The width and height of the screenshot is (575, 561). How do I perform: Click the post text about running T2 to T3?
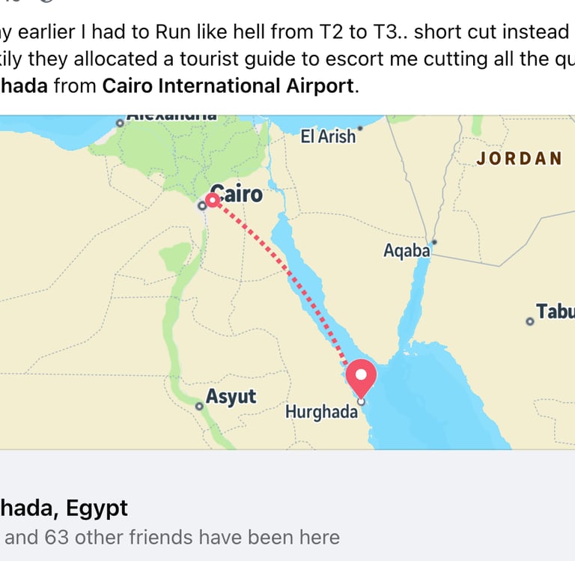pos(285,32)
